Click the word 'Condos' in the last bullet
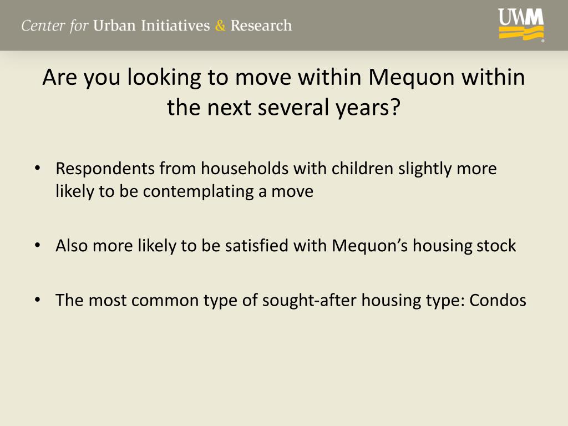This screenshot has width=568, height=426. 498,300
